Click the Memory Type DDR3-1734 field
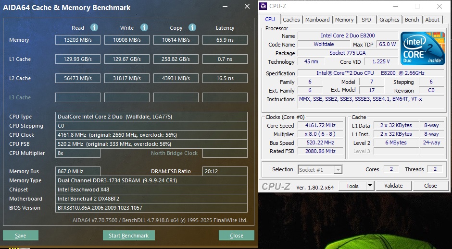Screen dimensions: 452x249 [x=151, y=180]
